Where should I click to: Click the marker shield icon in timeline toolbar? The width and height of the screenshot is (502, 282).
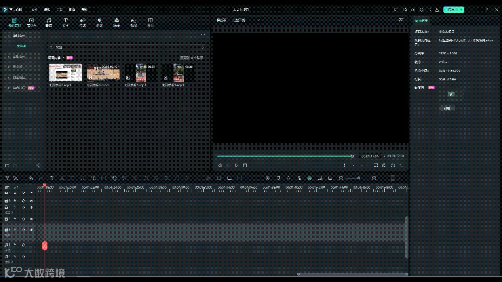[278, 178]
